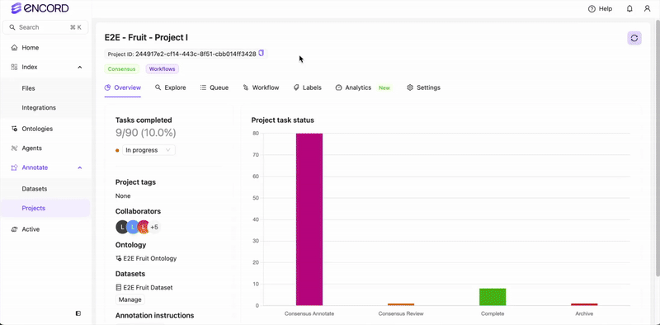Viewport: 660px width, 325px height.
Task: Click the Complete green bar
Action: pos(493,297)
